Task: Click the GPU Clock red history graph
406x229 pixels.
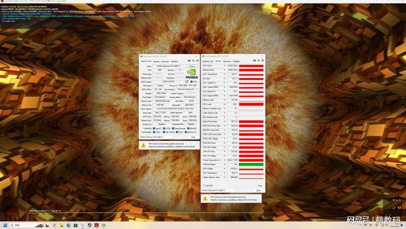Action: point(251,66)
